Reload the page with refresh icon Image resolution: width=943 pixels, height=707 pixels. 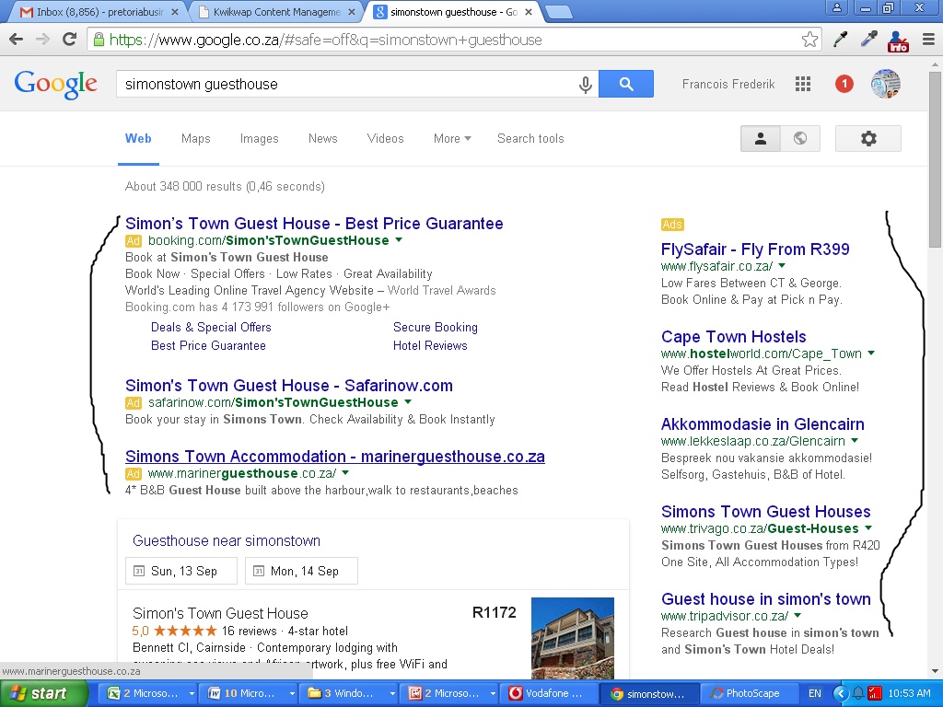(70, 40)
